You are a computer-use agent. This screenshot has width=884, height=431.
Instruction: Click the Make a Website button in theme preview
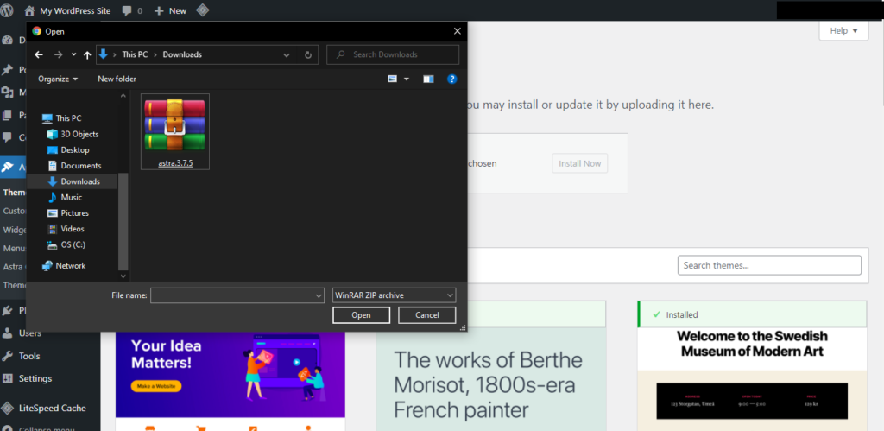click(156, 386)
